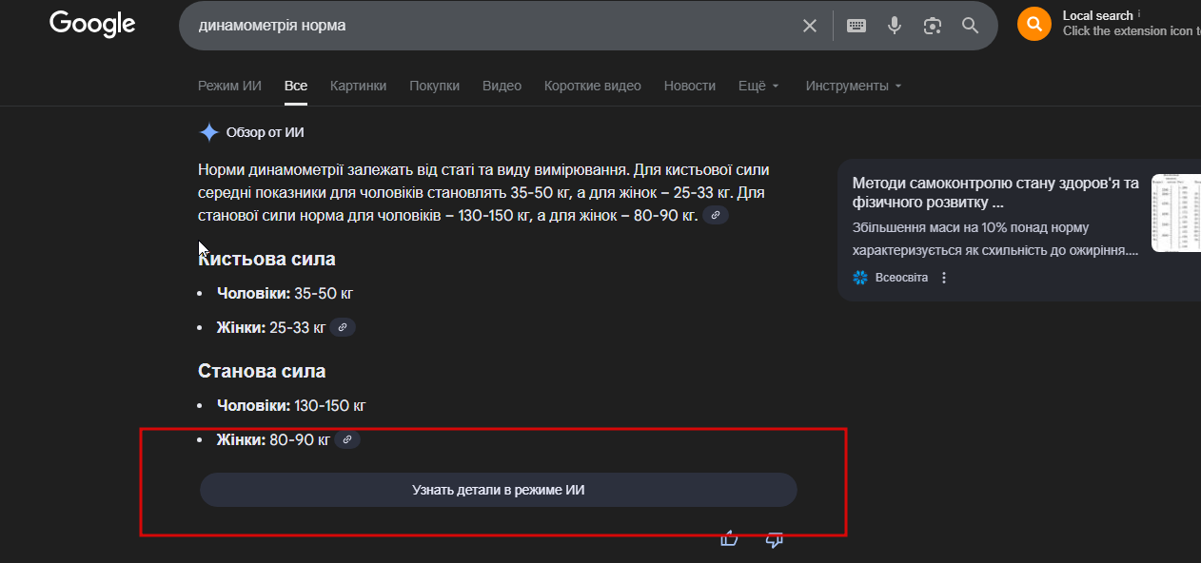The image size is (1201, 563).
Task: Open the three-dot menu beside Всеосвіта
Action: tap(944, 278)
